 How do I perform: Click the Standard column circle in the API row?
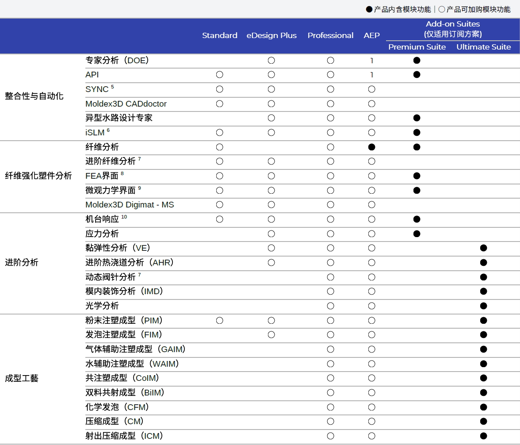click(x=219, y=75)
